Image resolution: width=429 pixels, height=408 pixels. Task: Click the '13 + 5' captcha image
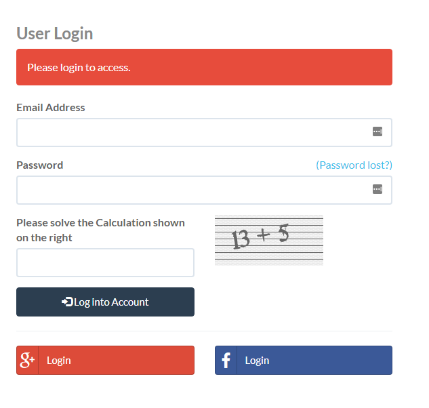click(268, 239)
